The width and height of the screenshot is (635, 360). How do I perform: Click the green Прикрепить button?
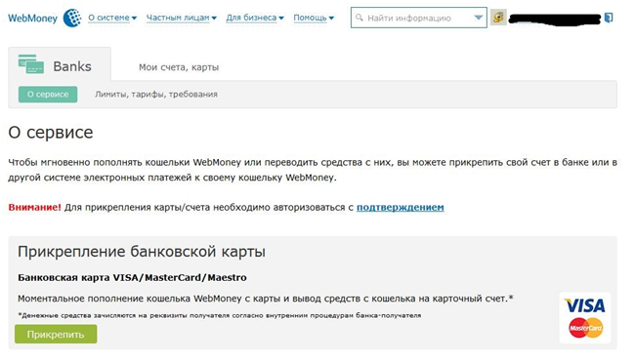pyautogui.click(x=56, y=334)
